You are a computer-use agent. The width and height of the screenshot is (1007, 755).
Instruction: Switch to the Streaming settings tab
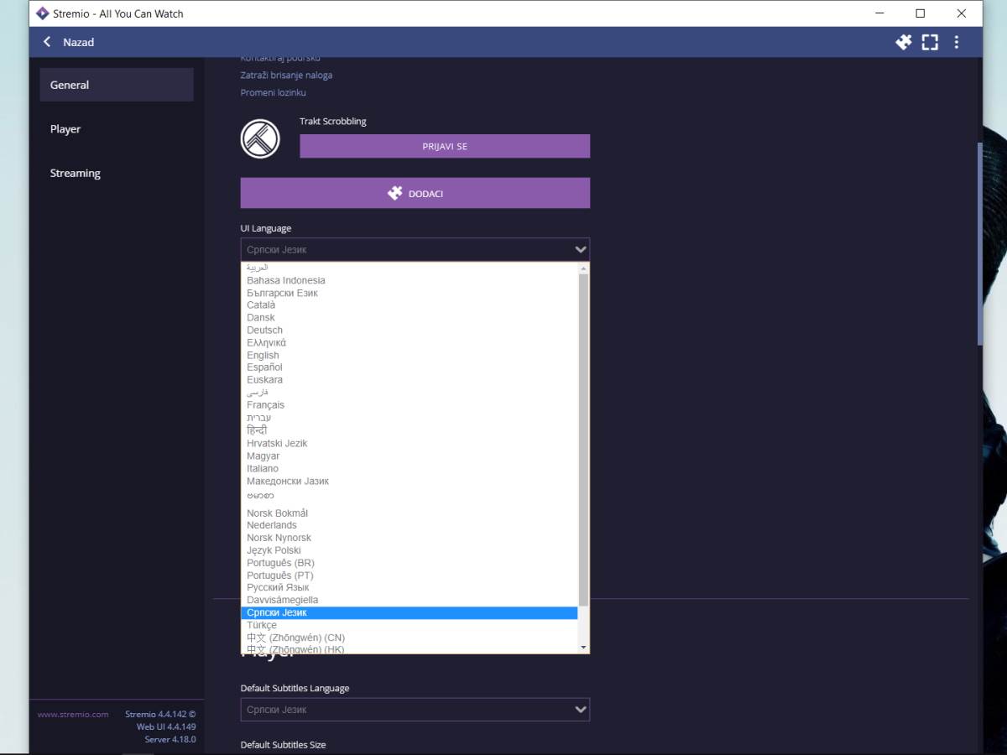click(x=75, y=174)
